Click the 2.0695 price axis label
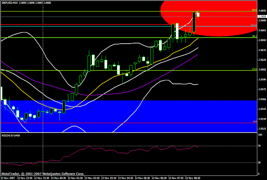 tap(262, 11)
